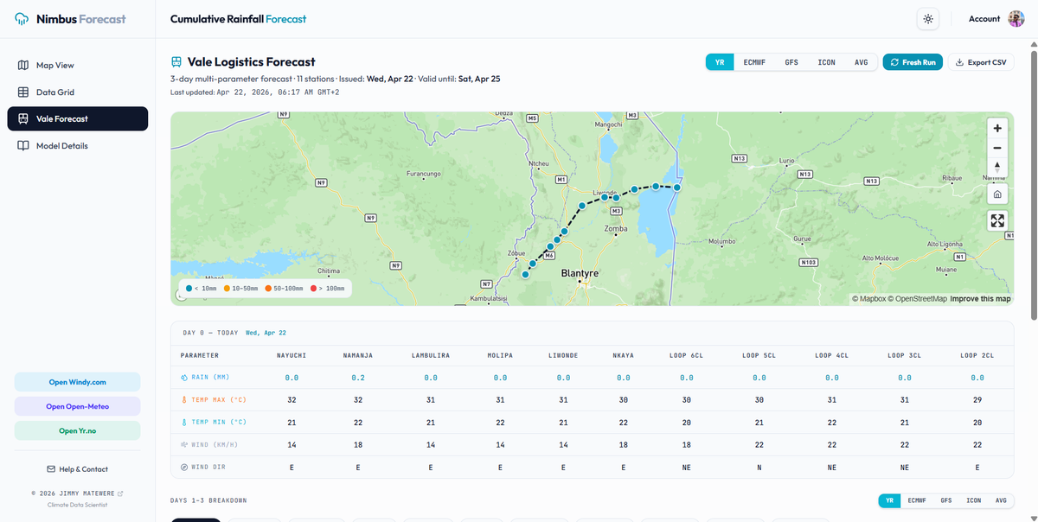Image resolution: width=1038 pixels, height=522 pixels.
Task: Click the Blantyre city label on map
Action: (580, 272)
